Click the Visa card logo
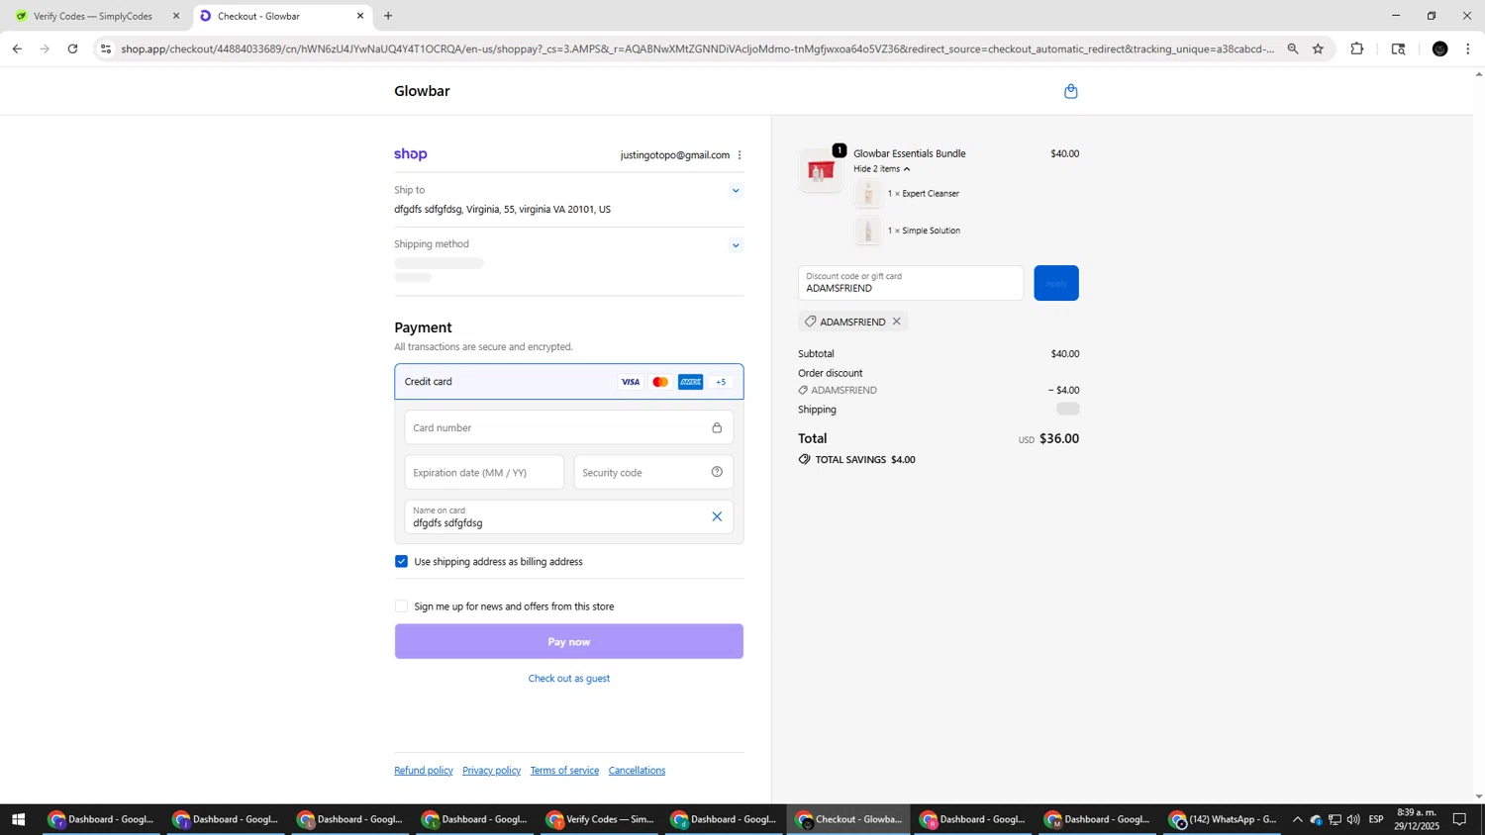The height and width of the screenshot is (835, 1485). [x=631, y=382]
